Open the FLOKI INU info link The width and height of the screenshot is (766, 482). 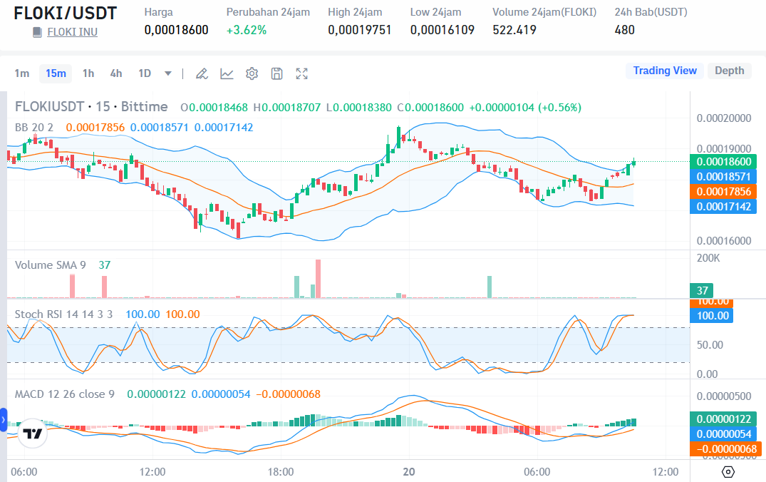tap(72, 32)
